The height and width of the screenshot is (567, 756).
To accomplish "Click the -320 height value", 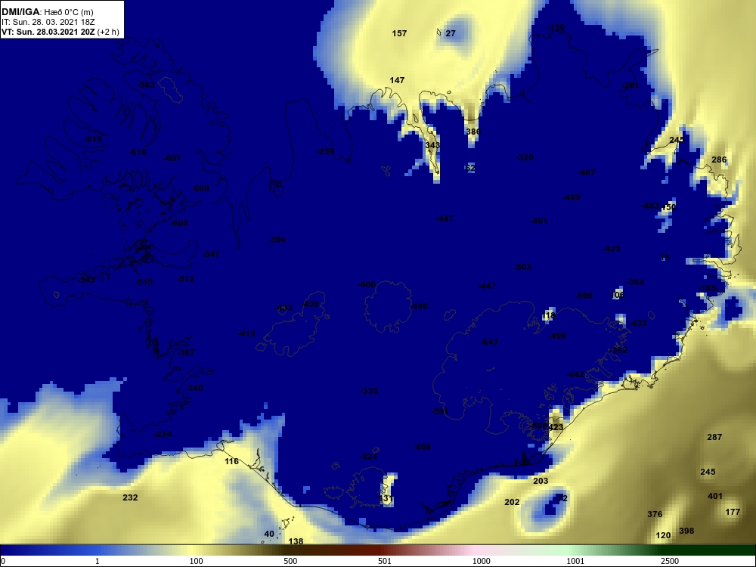I will tap(525, 158).
